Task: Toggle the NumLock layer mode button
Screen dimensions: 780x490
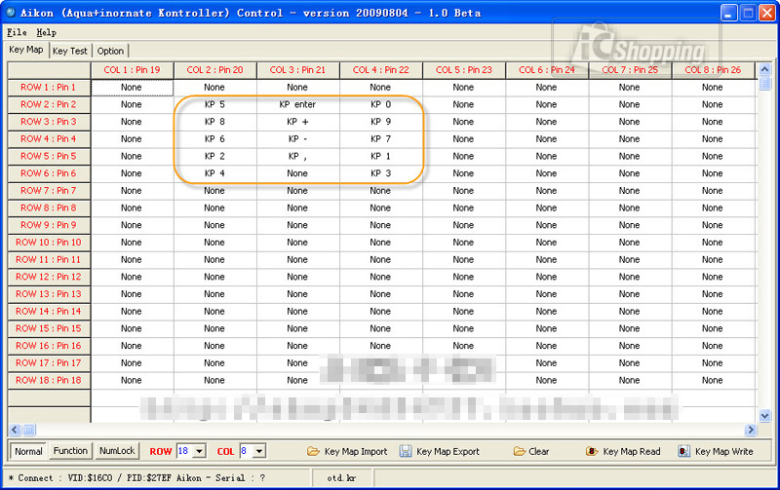Action: [x=117, y=451]
